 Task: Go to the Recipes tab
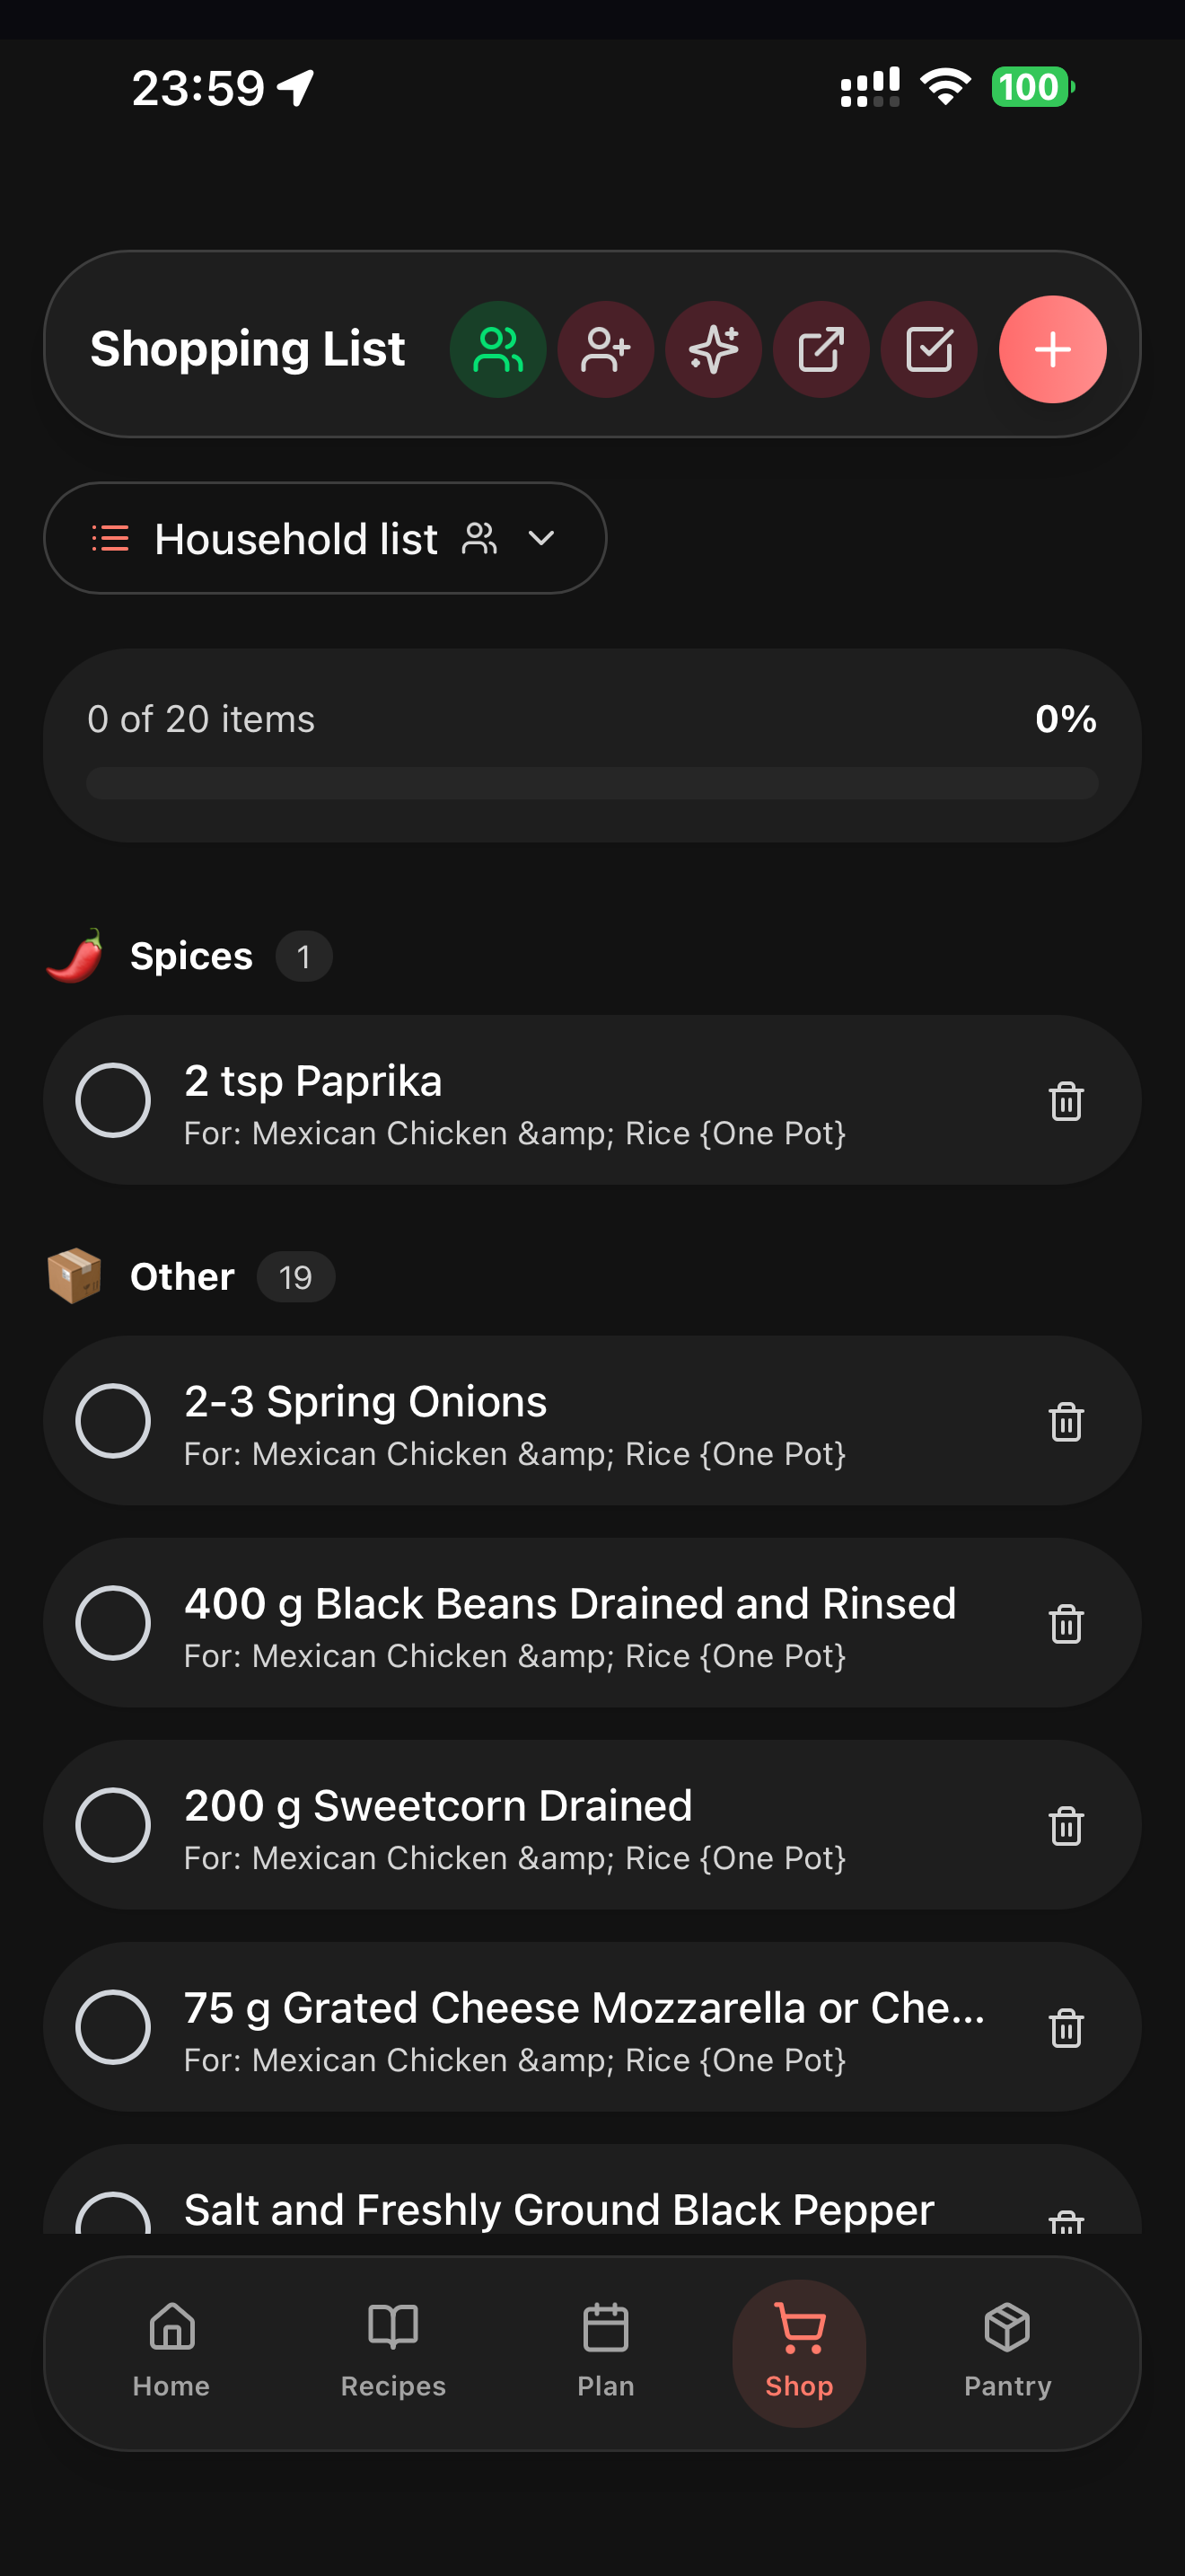coord(392,2352)
